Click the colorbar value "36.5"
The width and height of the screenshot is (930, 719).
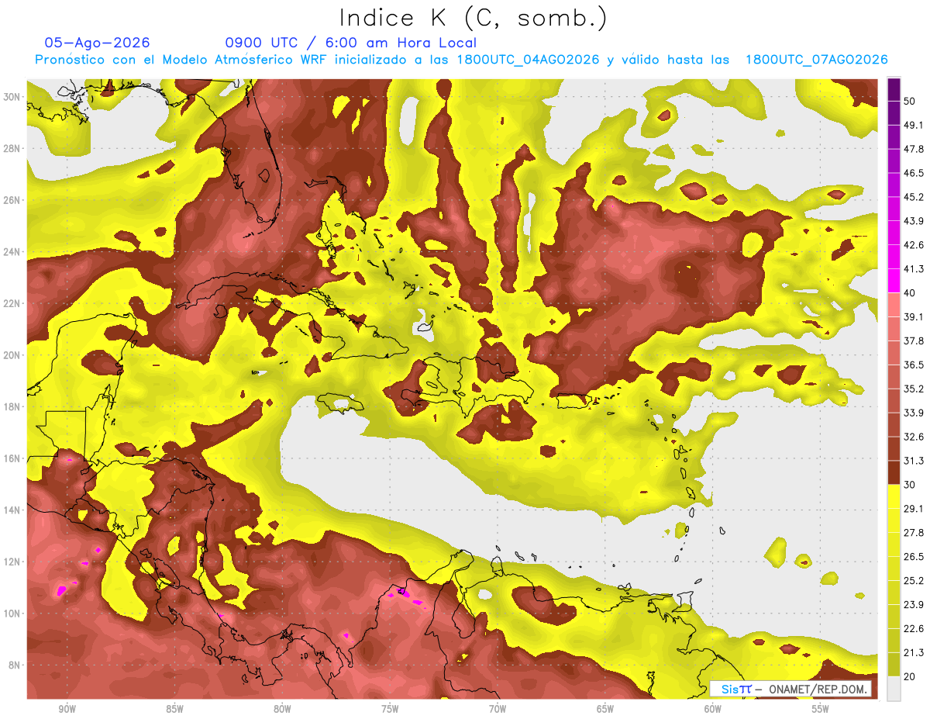click(x=913, y=365)
